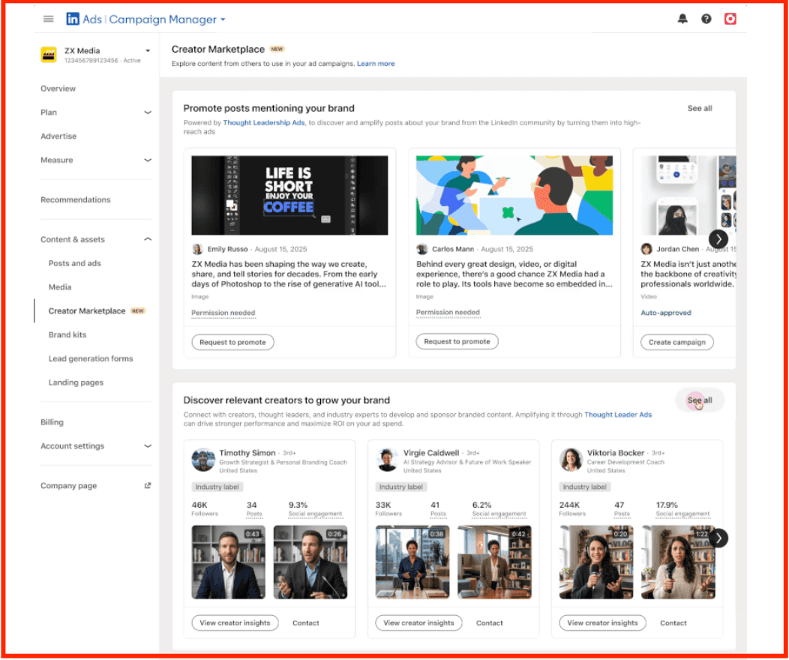
Task: Open the Life Is Short coffee post image
Action: point(289,195)
